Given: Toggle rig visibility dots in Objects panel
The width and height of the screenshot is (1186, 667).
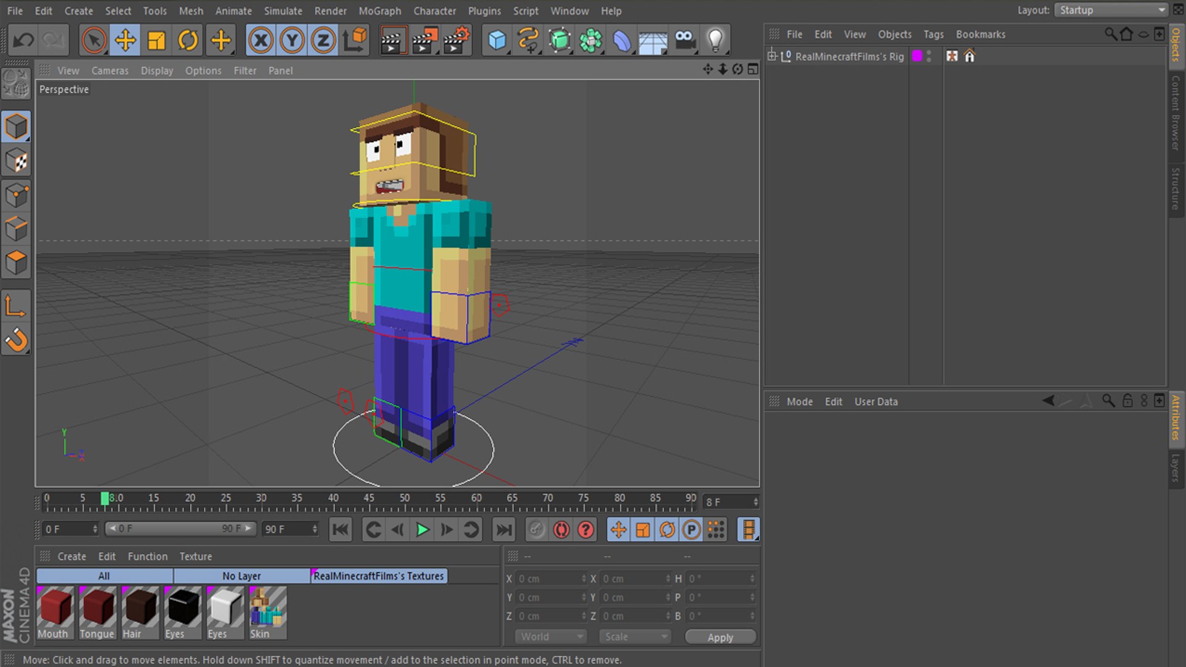Looking at the screenshot, I should (x=929, y=56).
